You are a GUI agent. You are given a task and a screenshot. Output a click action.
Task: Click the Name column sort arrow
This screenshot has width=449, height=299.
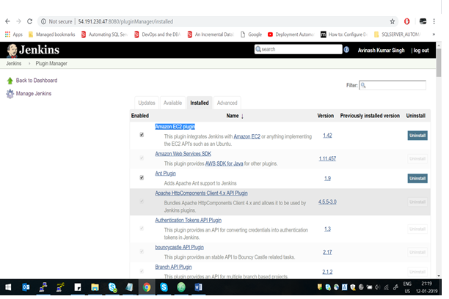(x=242, y=117)
